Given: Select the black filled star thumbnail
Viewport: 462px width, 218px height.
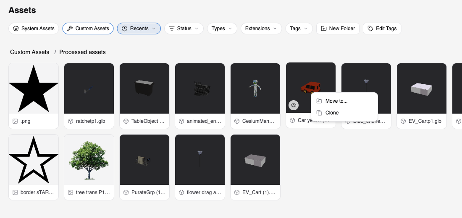Looking at the screenshot, I should pyautogui.click(x=34, y=88).
